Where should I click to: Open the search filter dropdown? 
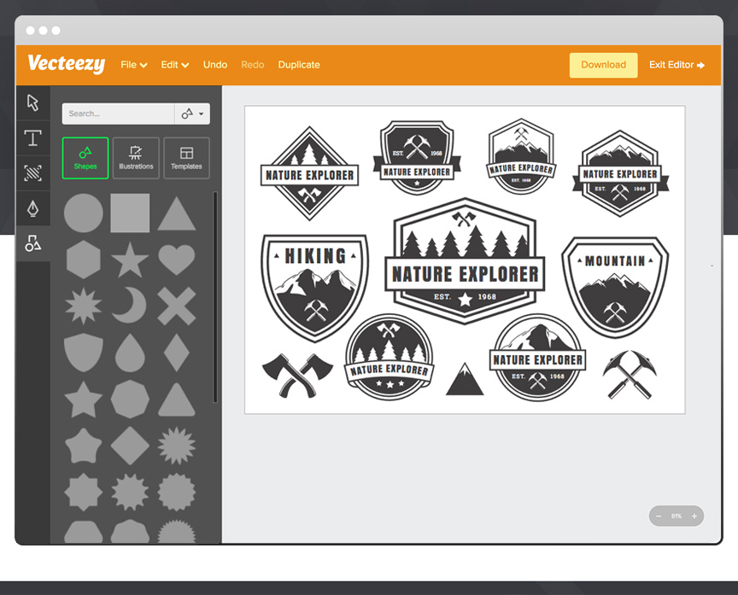pos(191,114)
